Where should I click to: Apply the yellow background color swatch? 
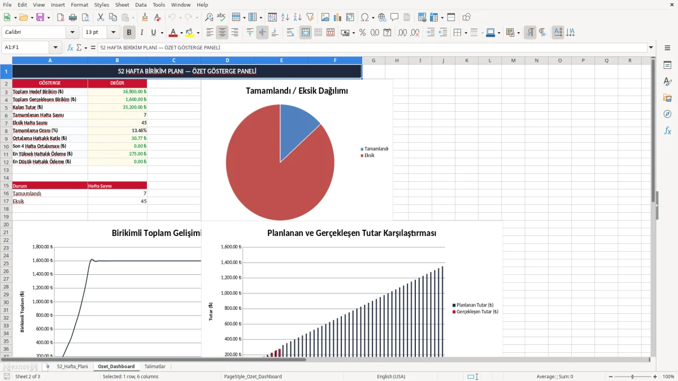190,33
